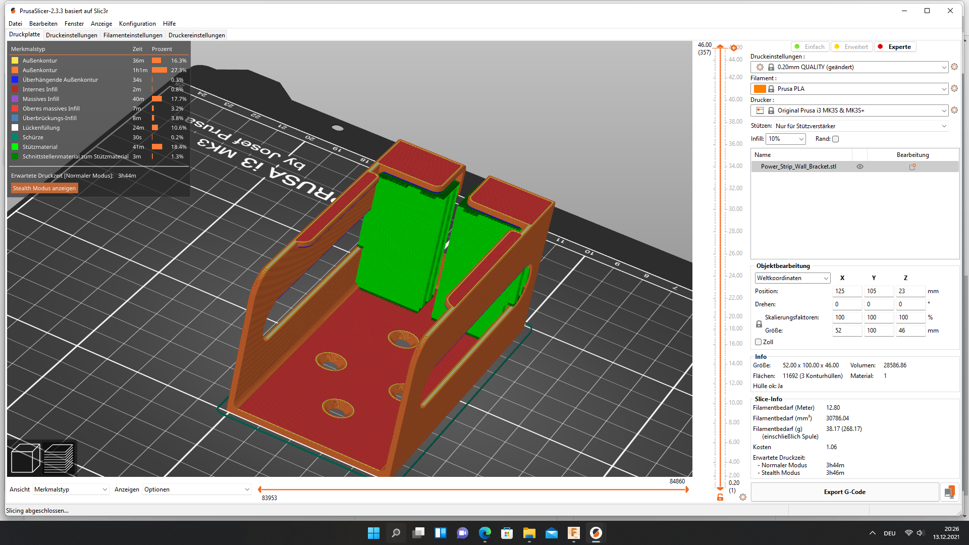The width and height of the screenshot is (969, 545).
Task: Switch to Druckereinstellungen tab
Action: coord(197,35)
